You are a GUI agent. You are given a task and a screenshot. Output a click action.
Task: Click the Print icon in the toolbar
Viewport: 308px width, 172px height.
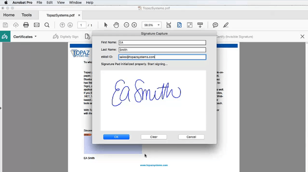coord(26,25)
